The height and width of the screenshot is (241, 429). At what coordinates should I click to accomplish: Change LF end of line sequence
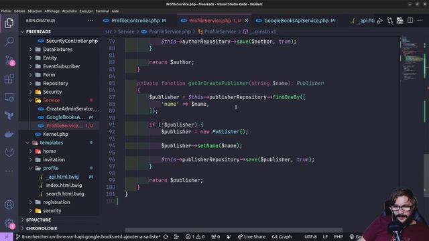pyautogui.click(x=325, y=236)
